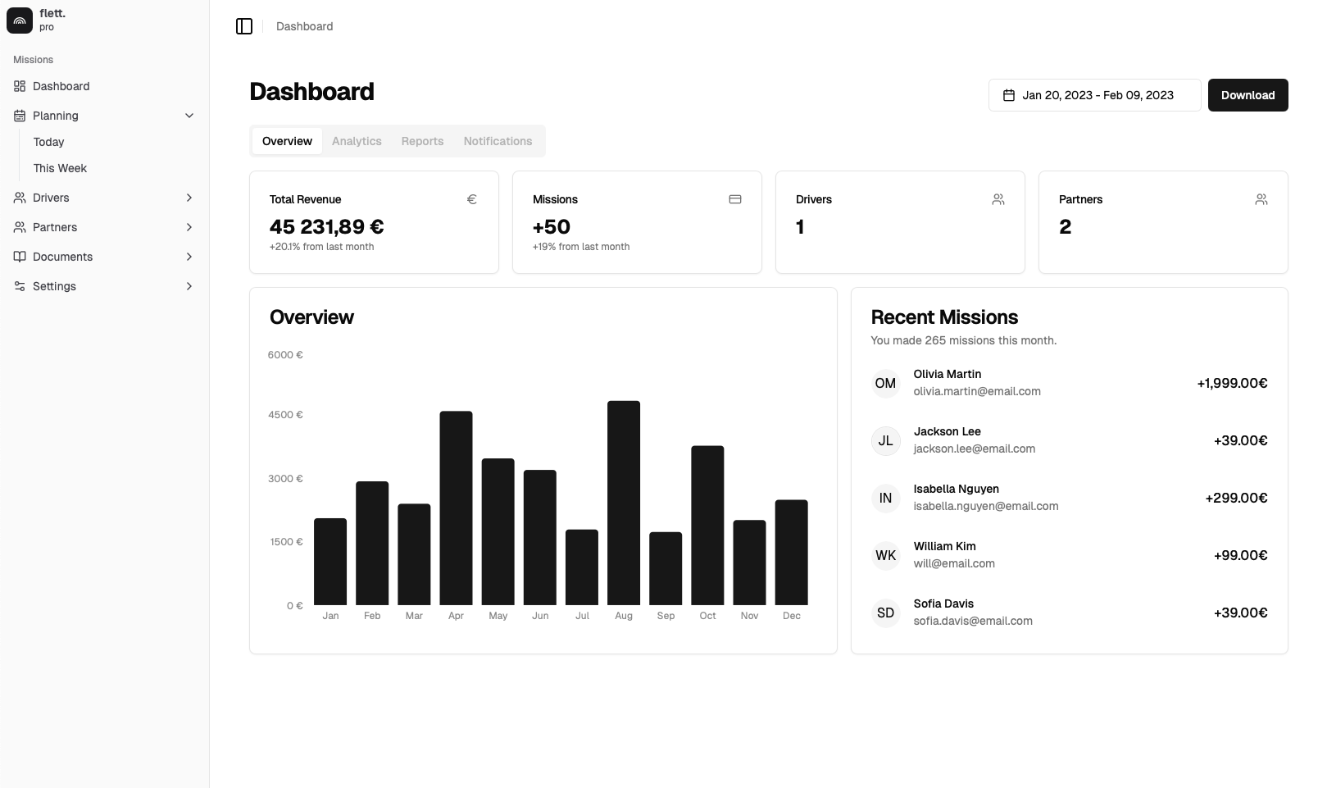Expand the Drivers section in sidebar
This screenshot has height=788, width=1327.
(x=189, y=197)
